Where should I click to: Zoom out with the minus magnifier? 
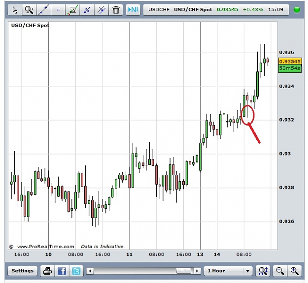coord(280,271)
